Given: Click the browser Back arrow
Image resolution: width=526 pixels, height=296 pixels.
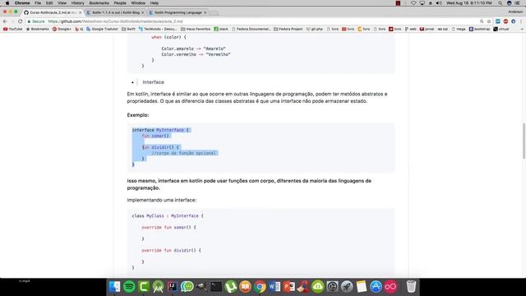Looking at the screenshot, I should [5, 21].
